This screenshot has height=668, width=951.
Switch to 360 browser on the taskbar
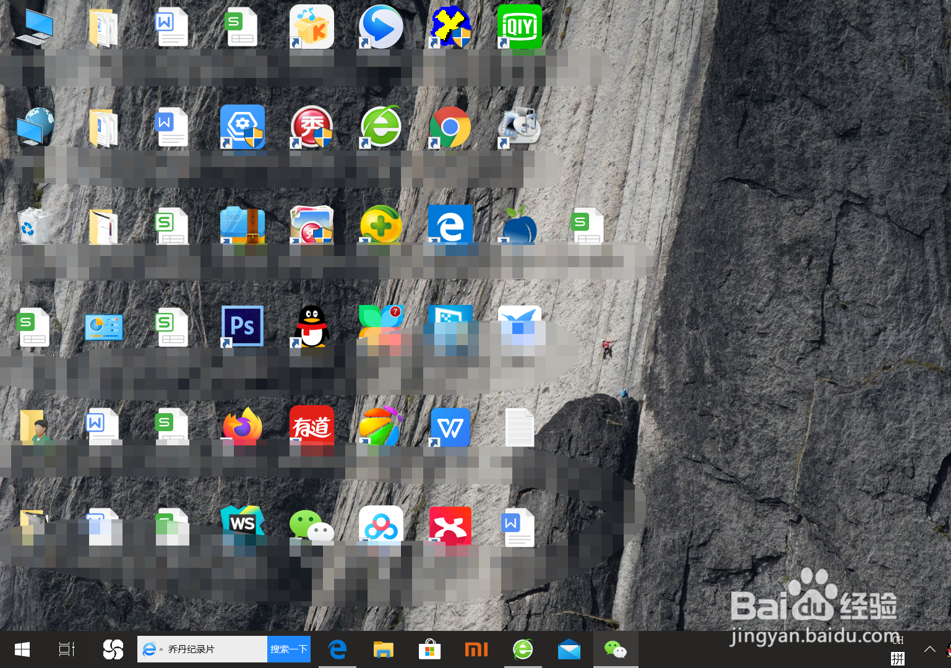[523, 649]
